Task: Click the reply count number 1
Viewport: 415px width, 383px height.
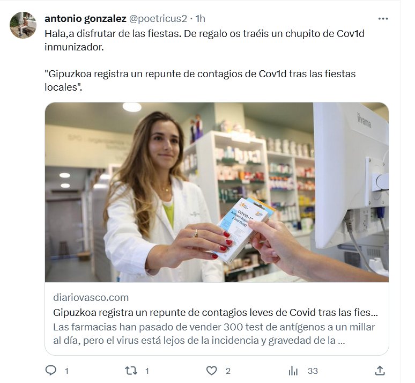Action: point(66,371)
